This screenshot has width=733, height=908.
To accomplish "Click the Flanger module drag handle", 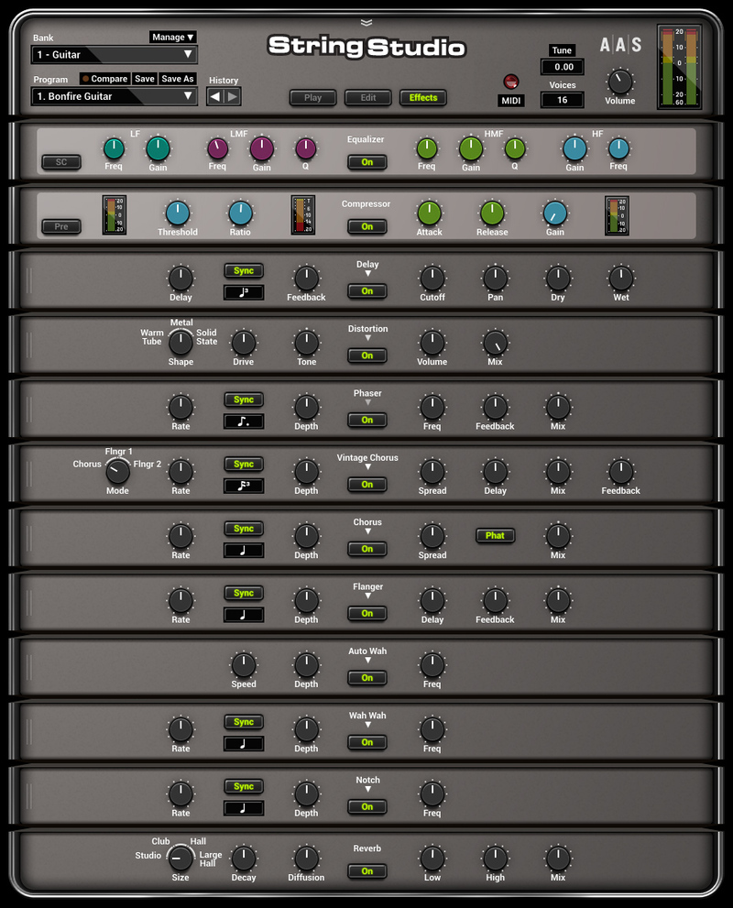I will (29, 602).
